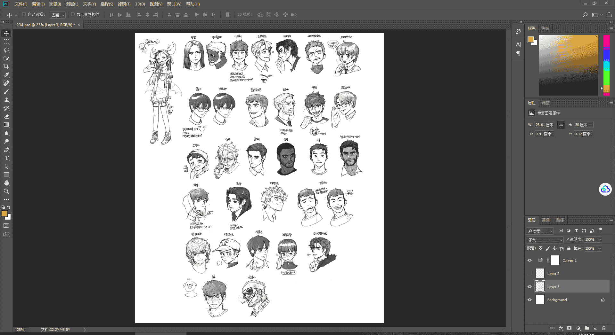Screen dimensions: 615x335
Task: Select the Rectangular Marquee tool
Action: click(x=6, y=42)
